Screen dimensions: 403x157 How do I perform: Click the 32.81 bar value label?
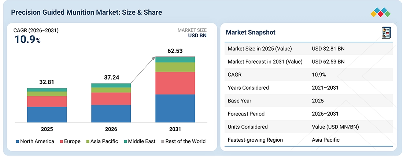tap(47, 82)
